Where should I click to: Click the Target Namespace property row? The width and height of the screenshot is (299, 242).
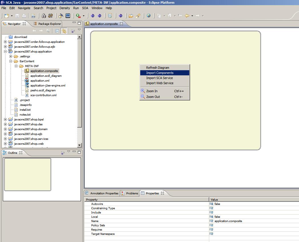tap(192, 234)
